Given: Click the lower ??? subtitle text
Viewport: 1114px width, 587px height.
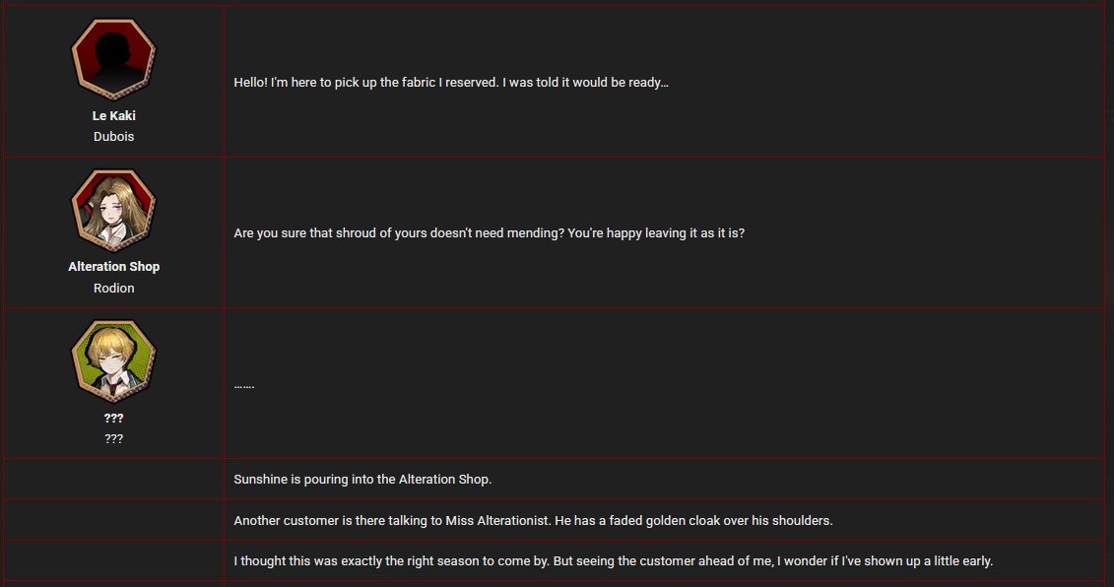Looking at the screenshot, I should point(113,438).
